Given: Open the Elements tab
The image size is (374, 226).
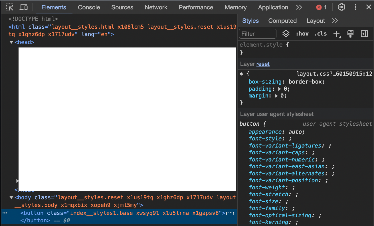Looking at the screenshot, I should coord(54,7).
